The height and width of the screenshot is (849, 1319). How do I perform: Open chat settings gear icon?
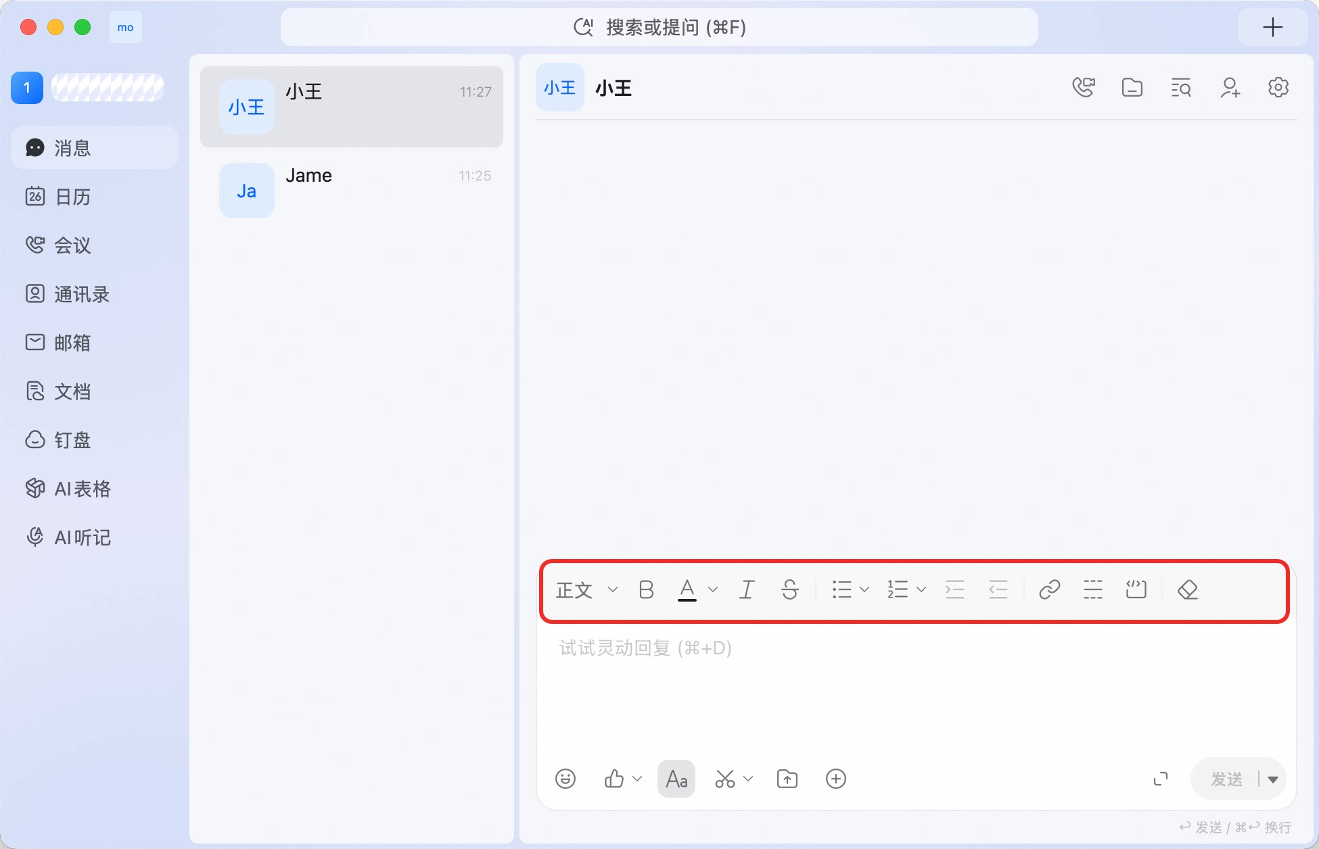(x=1278, y=87)
